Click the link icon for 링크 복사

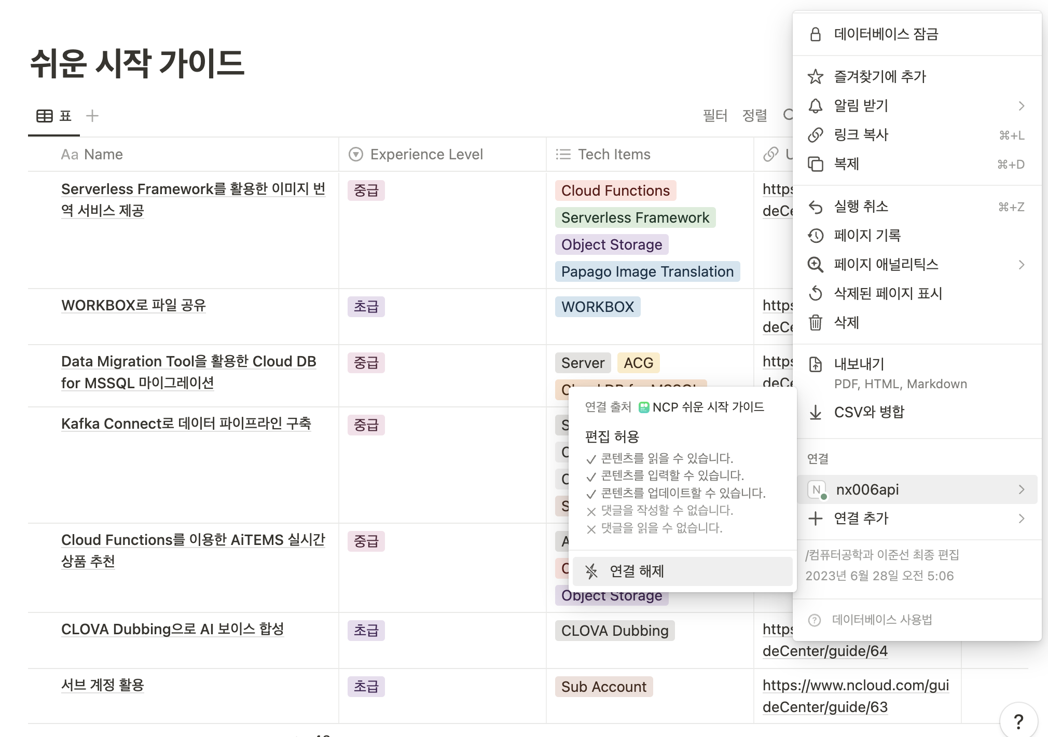(x=815, y=135)
